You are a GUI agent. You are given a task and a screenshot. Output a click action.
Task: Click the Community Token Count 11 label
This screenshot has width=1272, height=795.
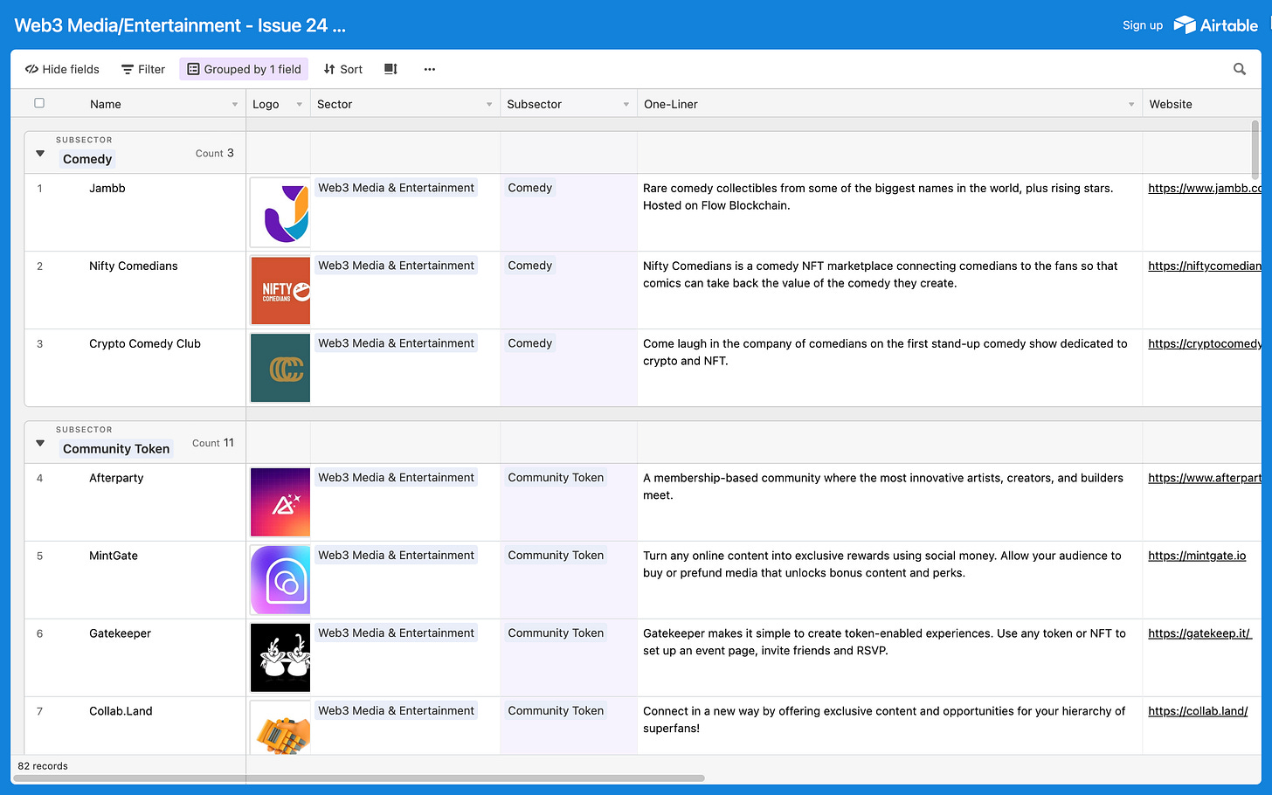tap(213, 443)
